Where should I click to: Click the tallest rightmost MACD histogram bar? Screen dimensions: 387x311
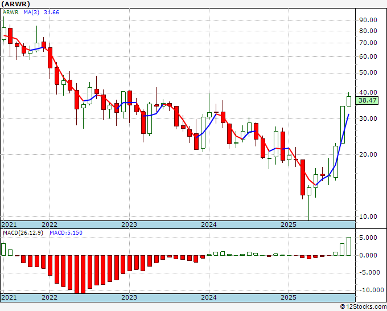[349, 246]
